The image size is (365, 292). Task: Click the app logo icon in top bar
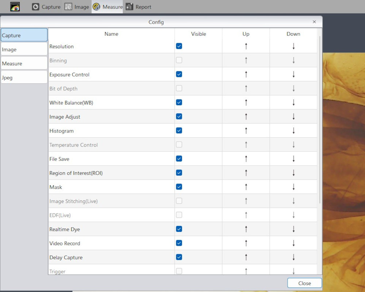point(15,7)
